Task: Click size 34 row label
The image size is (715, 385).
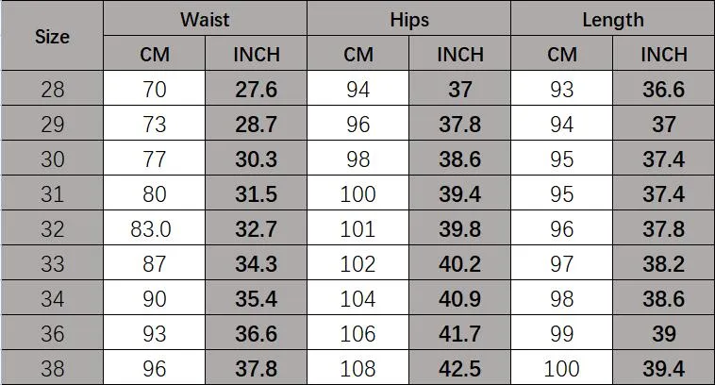Action: 52,298
